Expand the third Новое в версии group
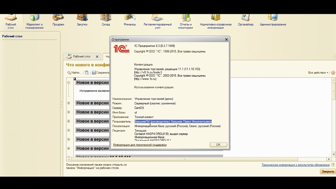This screenshot has width=336, height=189. 69,112
